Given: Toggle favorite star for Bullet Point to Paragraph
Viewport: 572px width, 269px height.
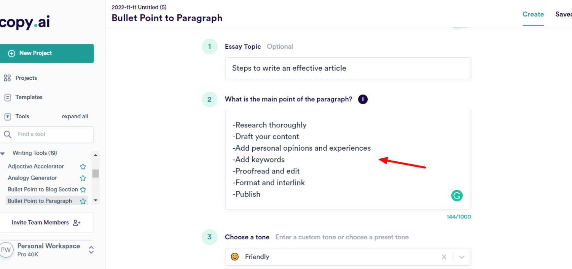Looking at the screenshot, I should coord(83,201).
